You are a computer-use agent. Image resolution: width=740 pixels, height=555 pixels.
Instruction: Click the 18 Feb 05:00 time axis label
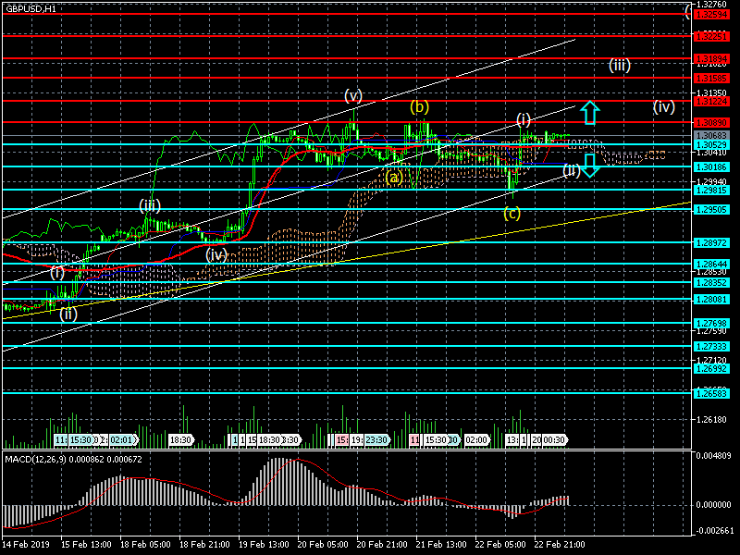(145, 544)
